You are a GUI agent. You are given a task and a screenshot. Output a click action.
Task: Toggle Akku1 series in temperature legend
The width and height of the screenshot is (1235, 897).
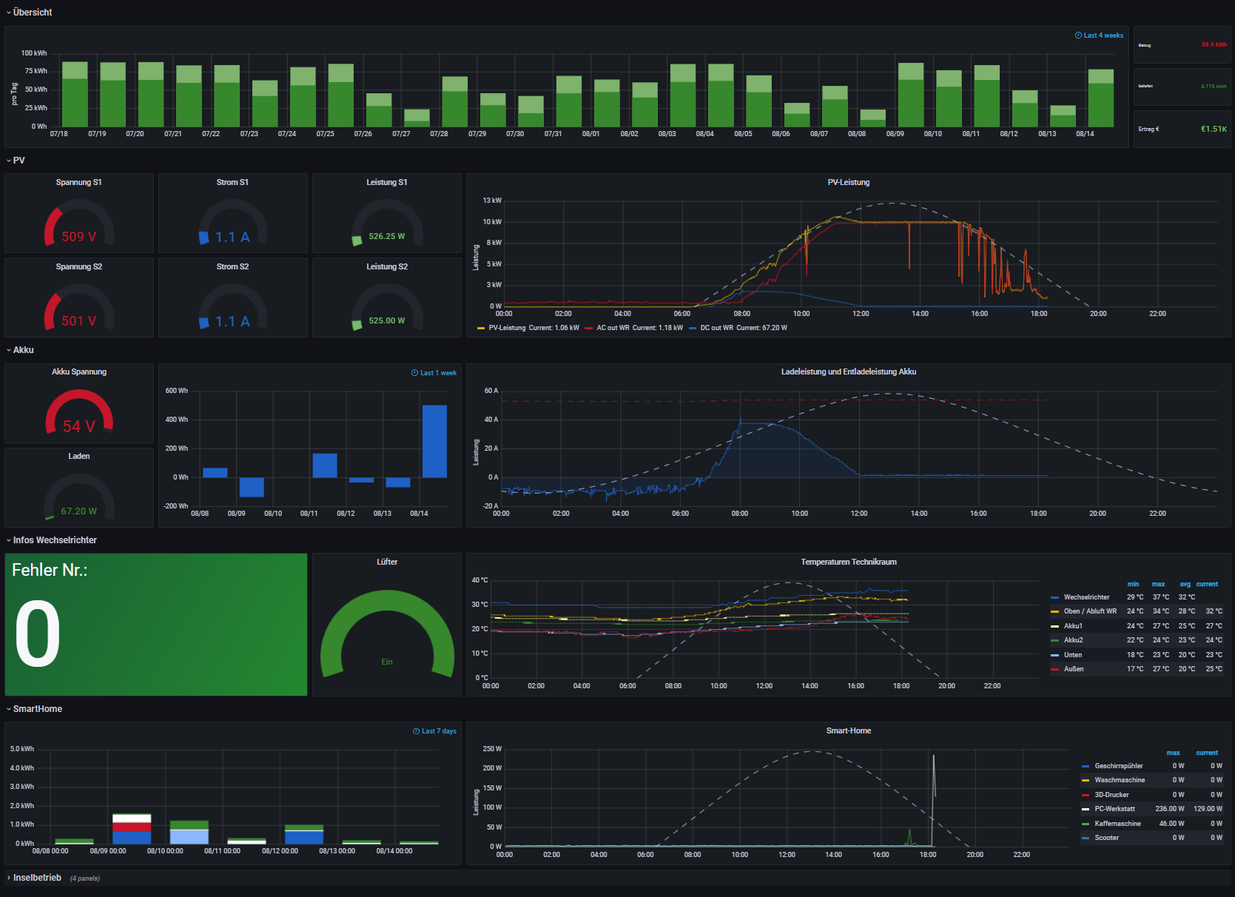(x=1073, y=626)
